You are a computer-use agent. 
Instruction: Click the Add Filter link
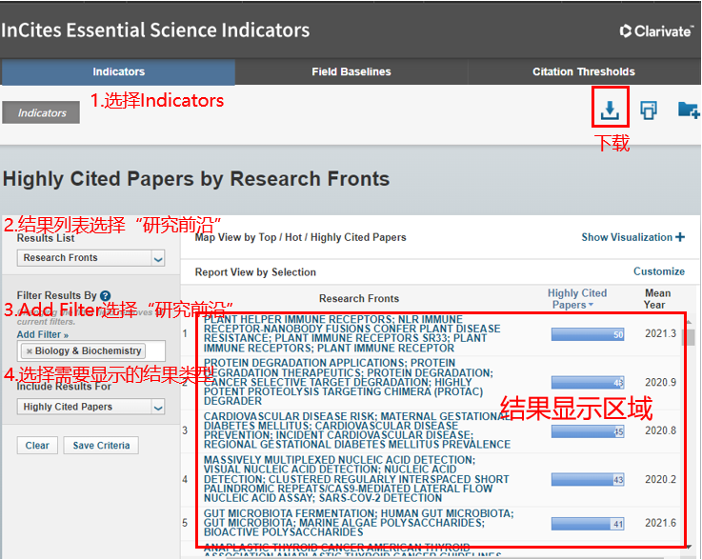pyautogui.click(x=43, y=334)
